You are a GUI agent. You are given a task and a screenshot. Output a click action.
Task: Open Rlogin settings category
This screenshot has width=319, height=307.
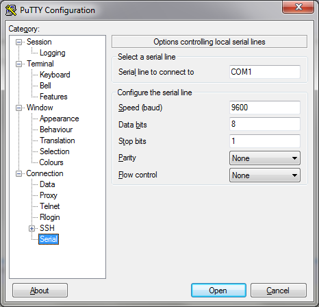tap(50, 217)
